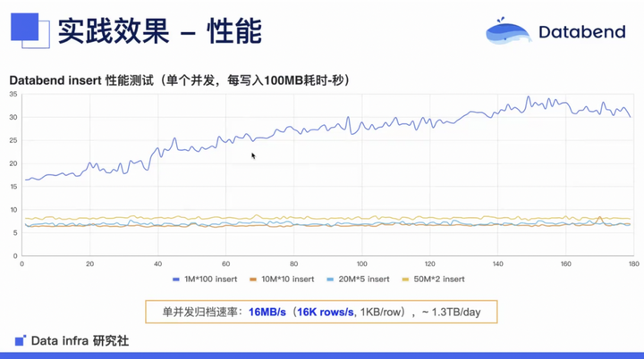Click the Data infra small square icon
Screen dimensions: 644x359
tap(21, 340)
